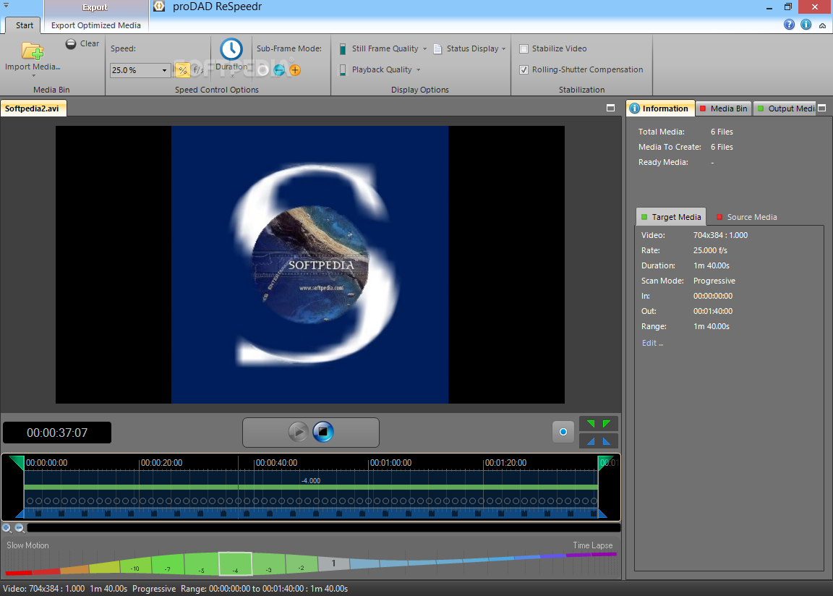Click the timeline horizontal scrollbar
Screen dimensions: 833x596
click(x=323, y=528)
